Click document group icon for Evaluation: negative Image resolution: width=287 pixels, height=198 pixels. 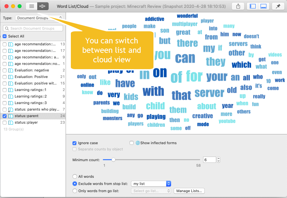[11, 70]
